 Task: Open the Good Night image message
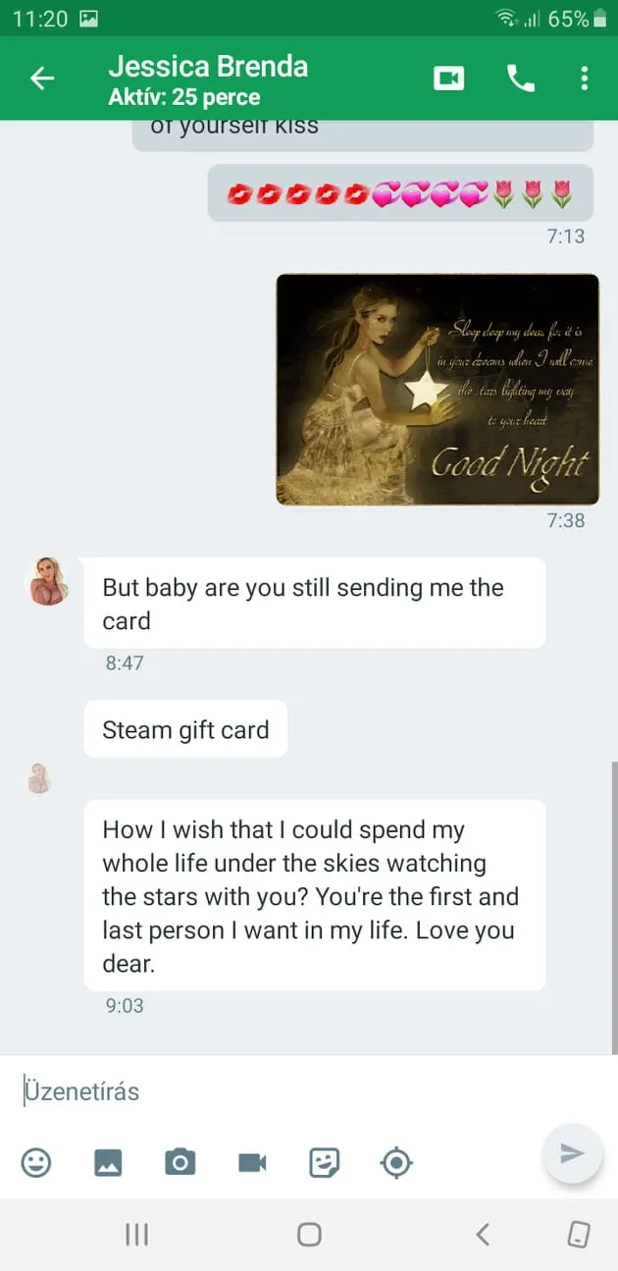438,390
